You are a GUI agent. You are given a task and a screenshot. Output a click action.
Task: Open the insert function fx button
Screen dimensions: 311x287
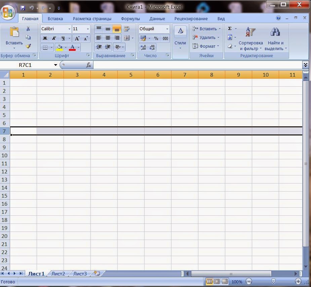pyautogui.click(x=88, y=65)
